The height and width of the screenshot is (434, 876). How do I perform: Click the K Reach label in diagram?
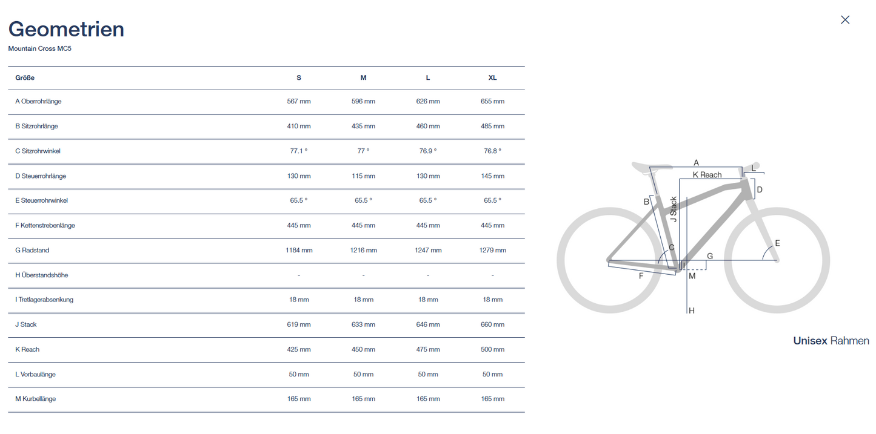click(707, 175)
